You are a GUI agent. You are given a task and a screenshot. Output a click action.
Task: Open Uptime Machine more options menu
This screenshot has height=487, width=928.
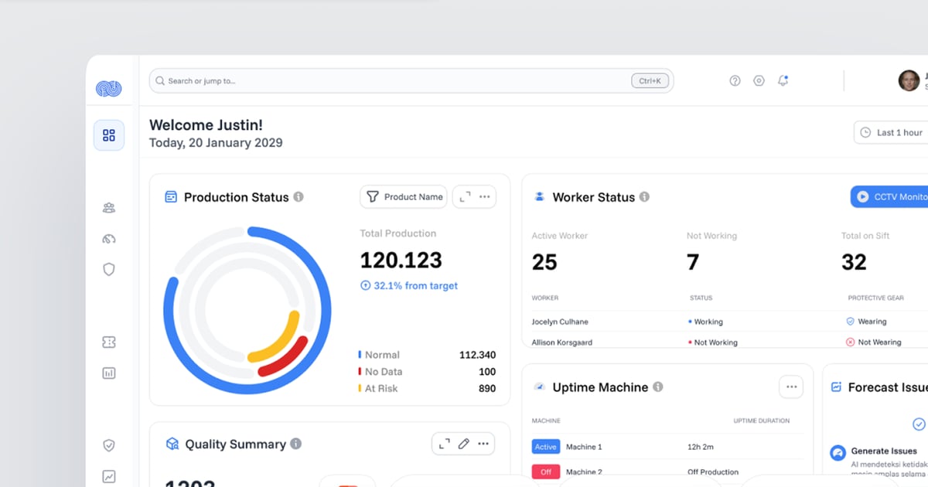pos(791,387)
